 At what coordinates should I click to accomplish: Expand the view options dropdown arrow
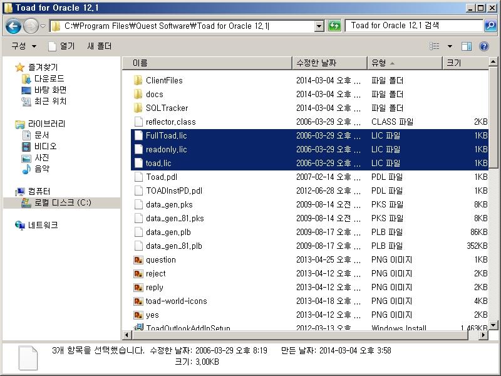(x=450, y=46)
